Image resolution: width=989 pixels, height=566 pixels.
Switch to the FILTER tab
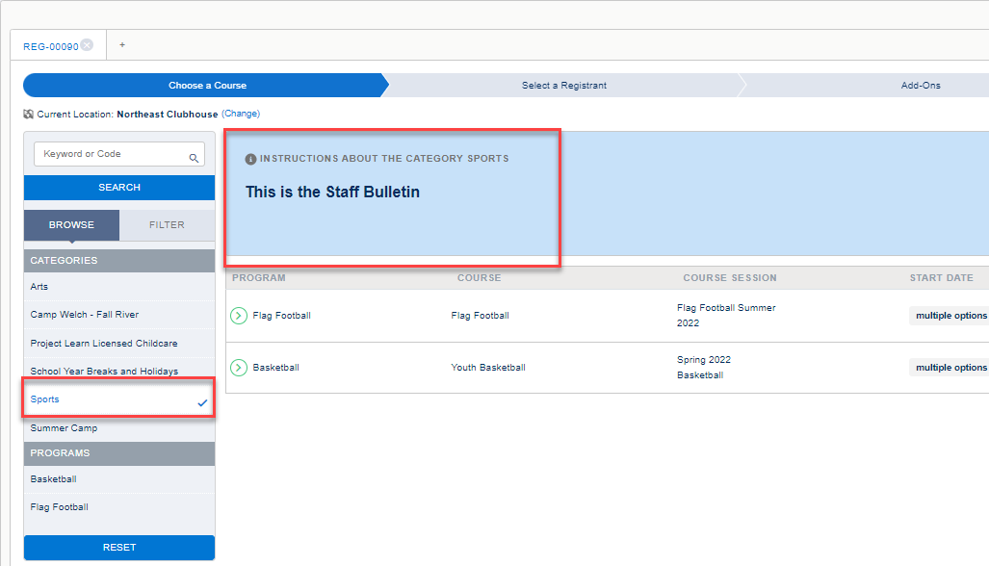[167, 224]
